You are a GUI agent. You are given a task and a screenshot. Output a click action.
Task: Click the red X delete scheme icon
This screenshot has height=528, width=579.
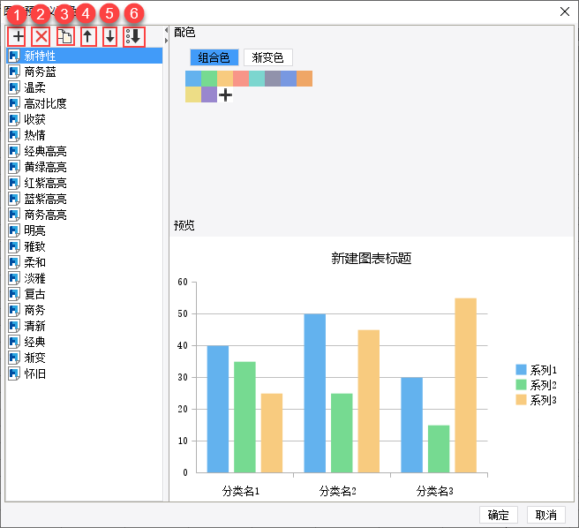click(41, 36)
